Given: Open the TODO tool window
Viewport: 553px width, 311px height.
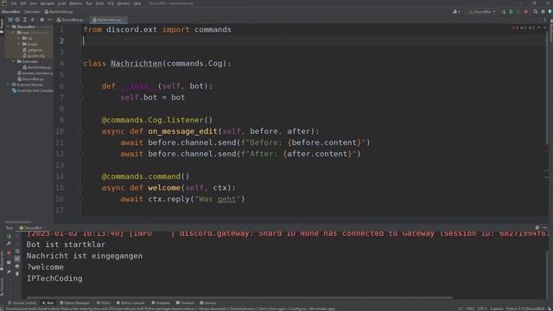Looking at the screenshot, I should [x=104, y=303].
